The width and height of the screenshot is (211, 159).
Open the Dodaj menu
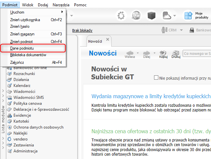click(43, 5)
